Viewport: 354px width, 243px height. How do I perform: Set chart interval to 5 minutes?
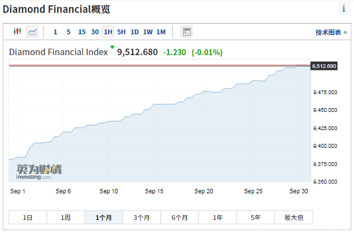point(68,32)
